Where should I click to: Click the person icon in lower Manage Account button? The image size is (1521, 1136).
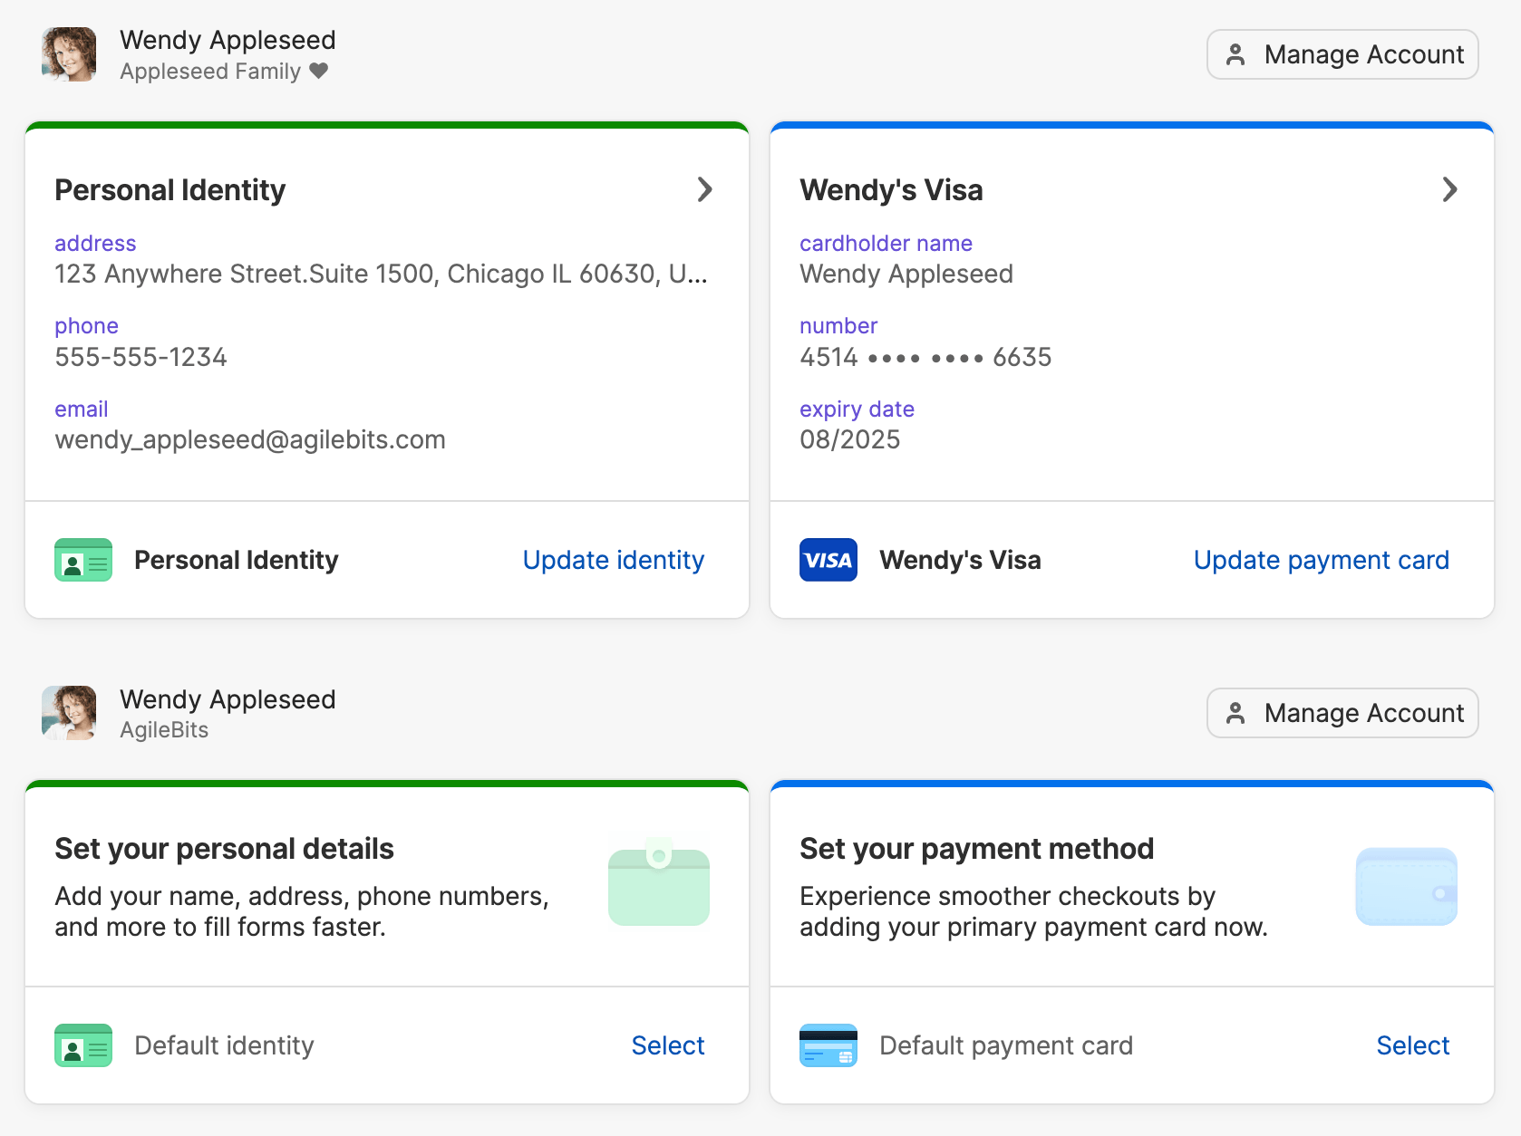click(x=1235, y=713)
